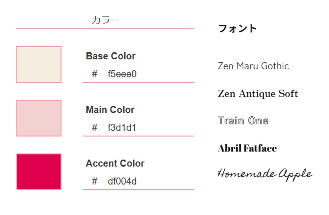Click the f3d1d1 hex code value
Screen dimensions: 329x215
pyautogui.click(x=122, y=128)
